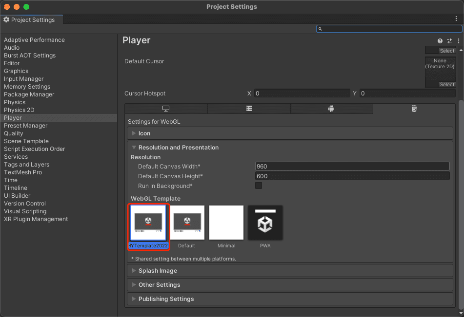Open the Player settings help icon
Viewport: 464px width, 317px height.
440,41
